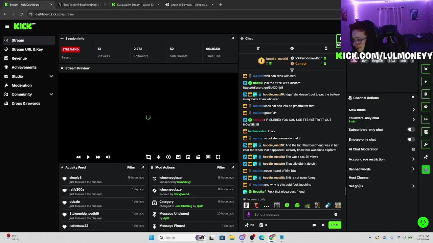
Task: Play the stream preview
Action: point(88,157)
